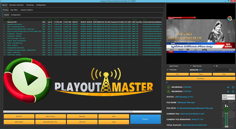
Task: Open gear settings of the top recording row
Action: (233, 87)
